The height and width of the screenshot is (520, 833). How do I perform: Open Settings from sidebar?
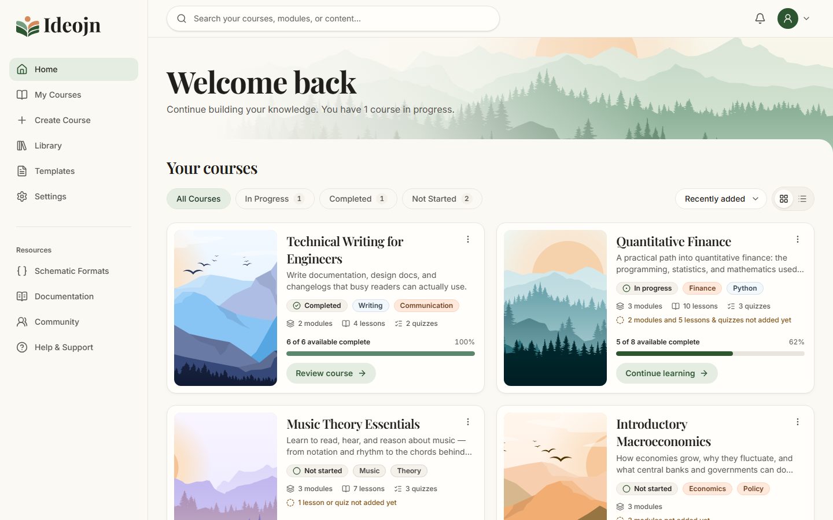(73, 196)
